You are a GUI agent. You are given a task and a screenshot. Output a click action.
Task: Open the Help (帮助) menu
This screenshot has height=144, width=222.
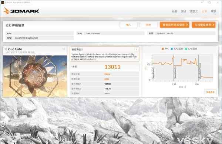click(213, 11)
